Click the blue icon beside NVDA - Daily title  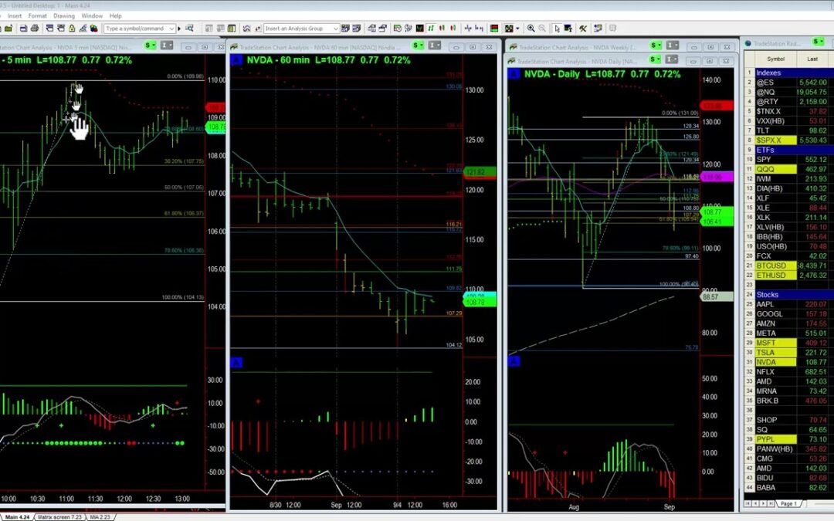(514, 74)
